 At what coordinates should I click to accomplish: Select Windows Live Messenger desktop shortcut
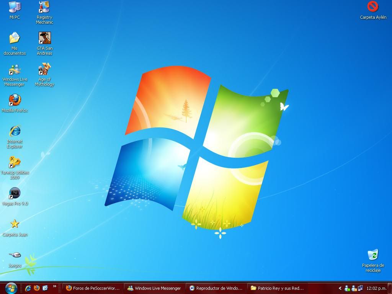[x=15, y=75]
